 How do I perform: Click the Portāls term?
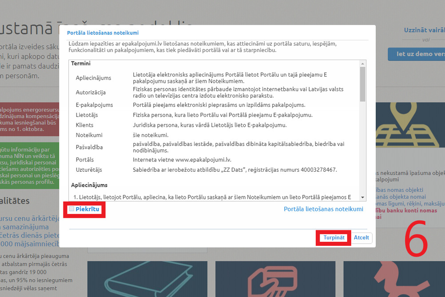84,160
